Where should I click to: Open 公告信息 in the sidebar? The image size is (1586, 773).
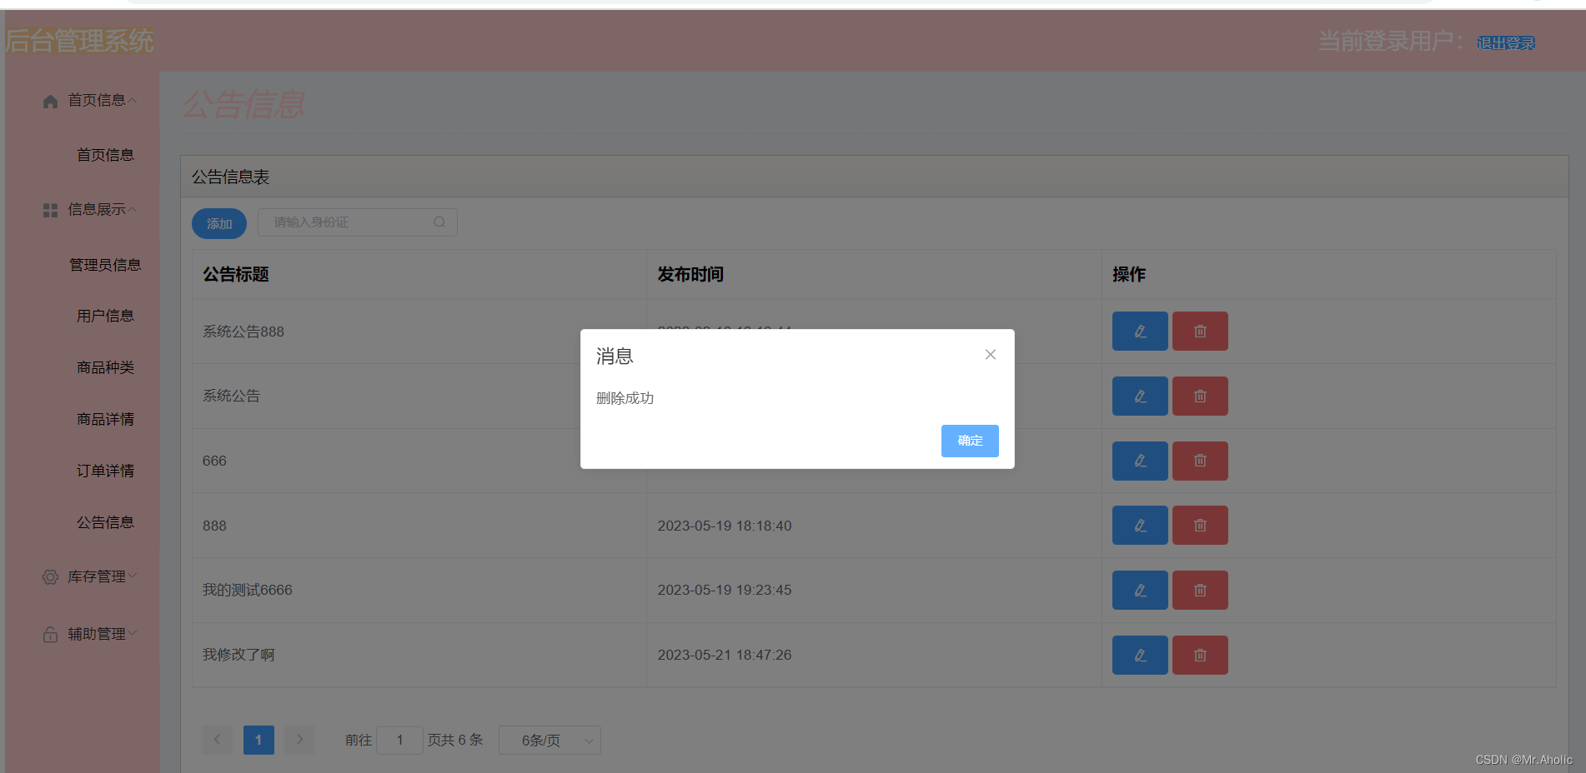105,523
